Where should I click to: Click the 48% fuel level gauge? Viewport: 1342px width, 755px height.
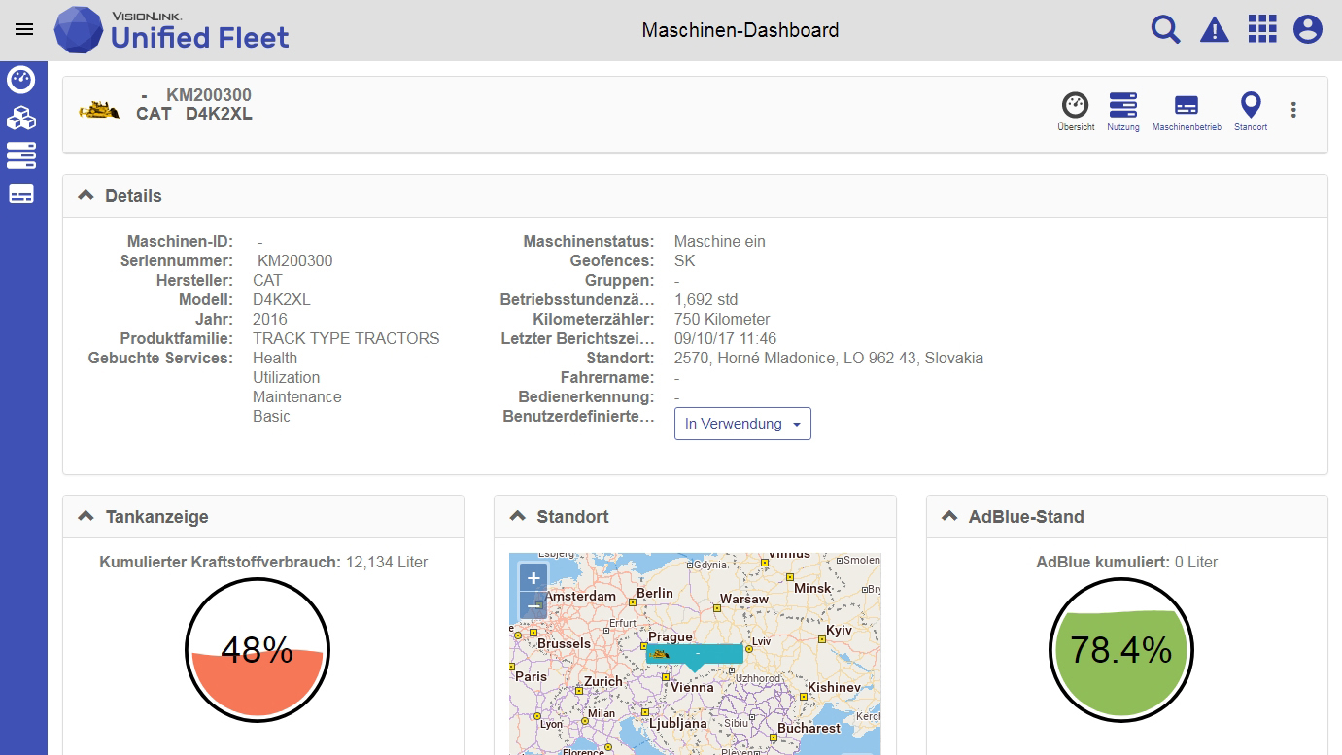click(x=258, y=650)
